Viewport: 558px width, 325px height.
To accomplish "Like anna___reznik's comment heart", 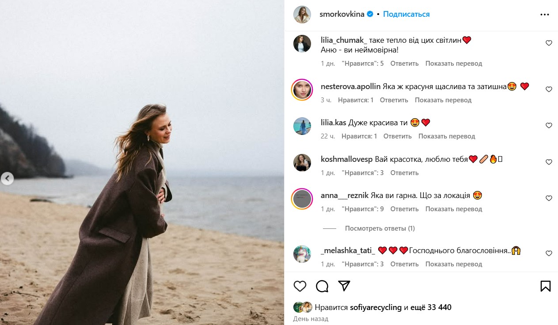I will [x=549, y=198].
